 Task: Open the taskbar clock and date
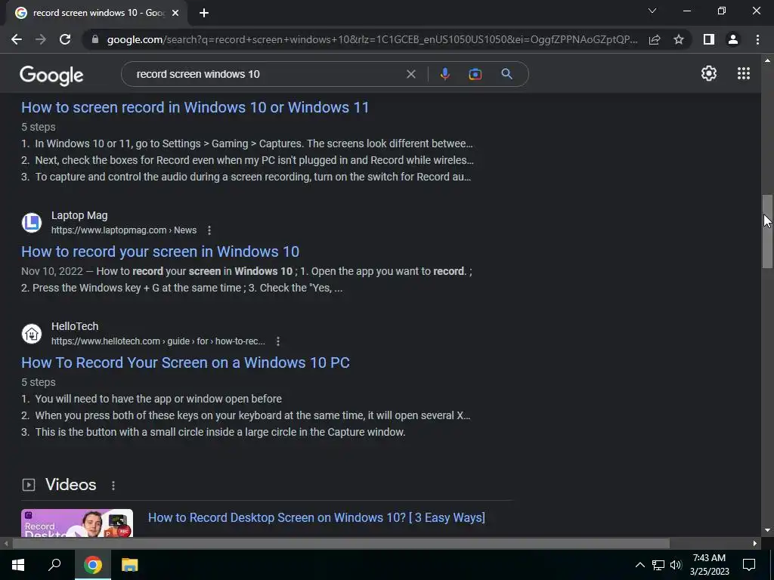(x=709, y=565)
